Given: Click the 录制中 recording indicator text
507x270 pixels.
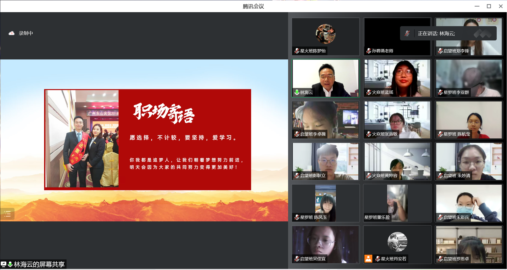Looking at the screenshot, I should coord(26,33).
